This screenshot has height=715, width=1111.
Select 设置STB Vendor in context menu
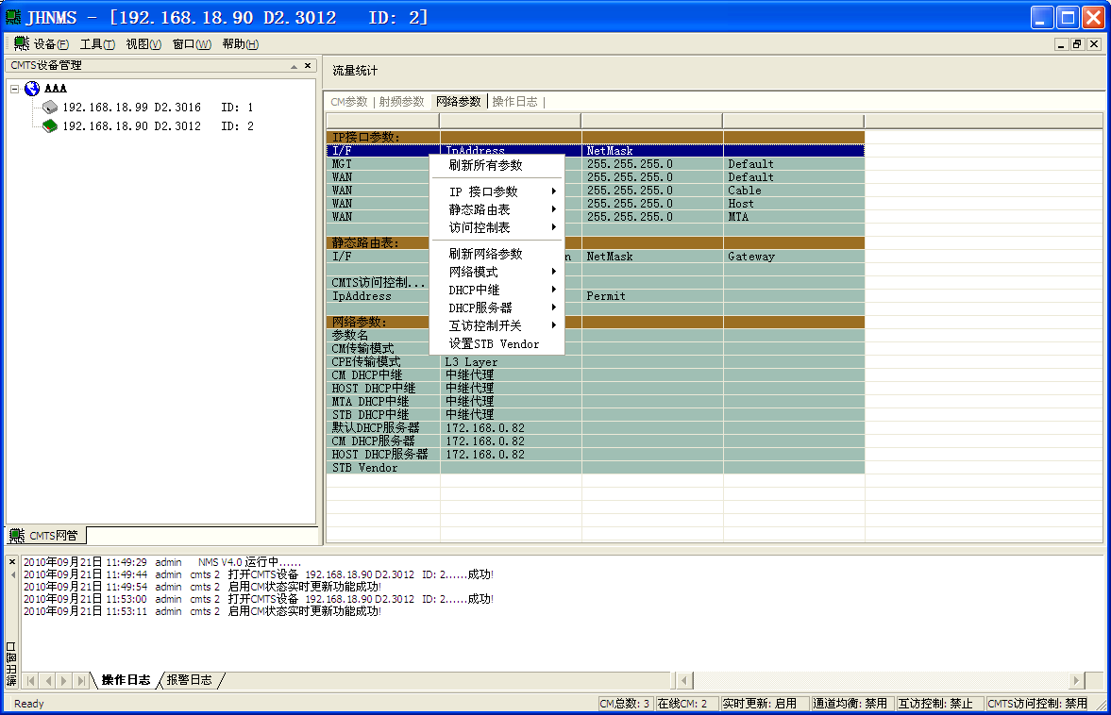coord(494,344)
